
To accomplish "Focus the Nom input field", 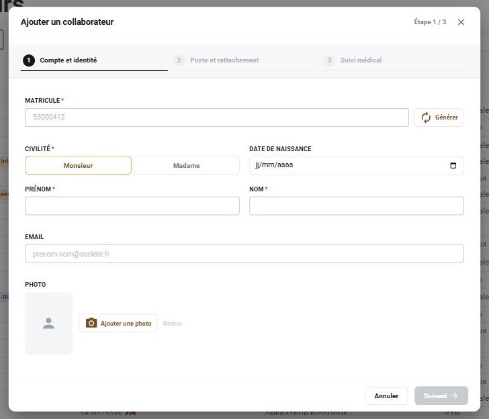I will pos(357,205).
